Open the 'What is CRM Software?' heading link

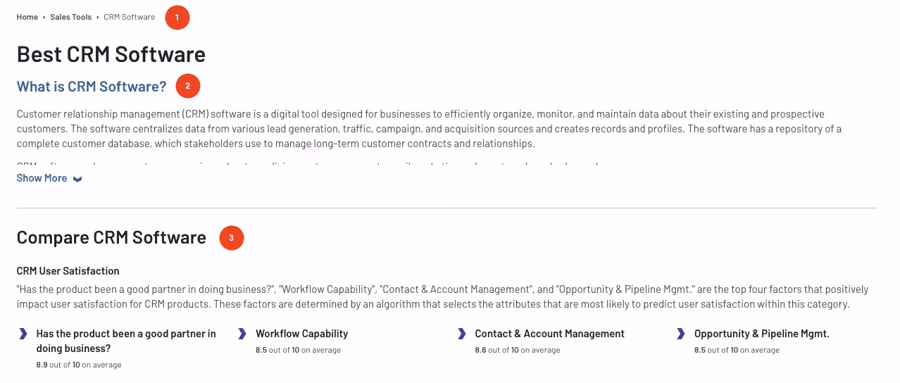click(x=92, y=87)
